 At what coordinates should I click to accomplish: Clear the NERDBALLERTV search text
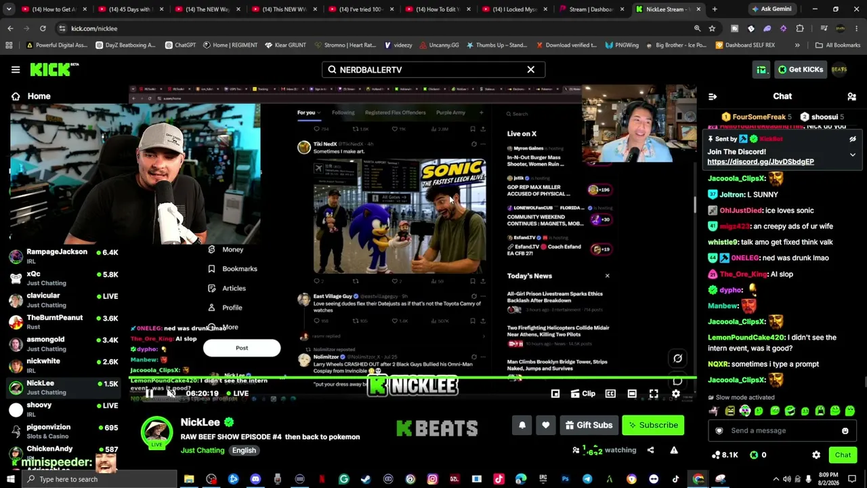tap(531, 70)
